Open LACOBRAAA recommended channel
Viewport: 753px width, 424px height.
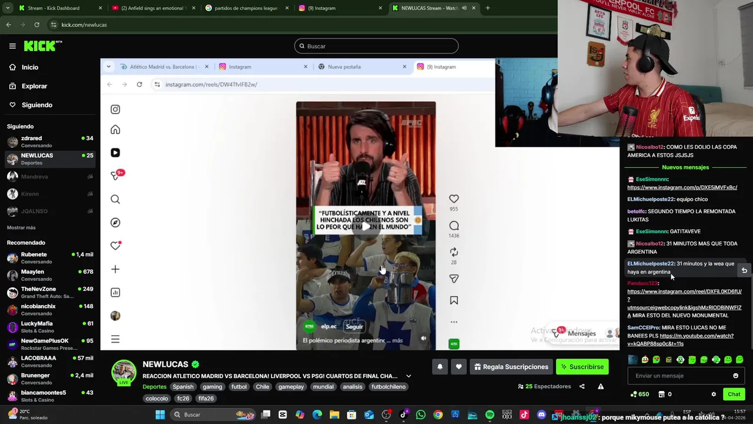(50, 362)
